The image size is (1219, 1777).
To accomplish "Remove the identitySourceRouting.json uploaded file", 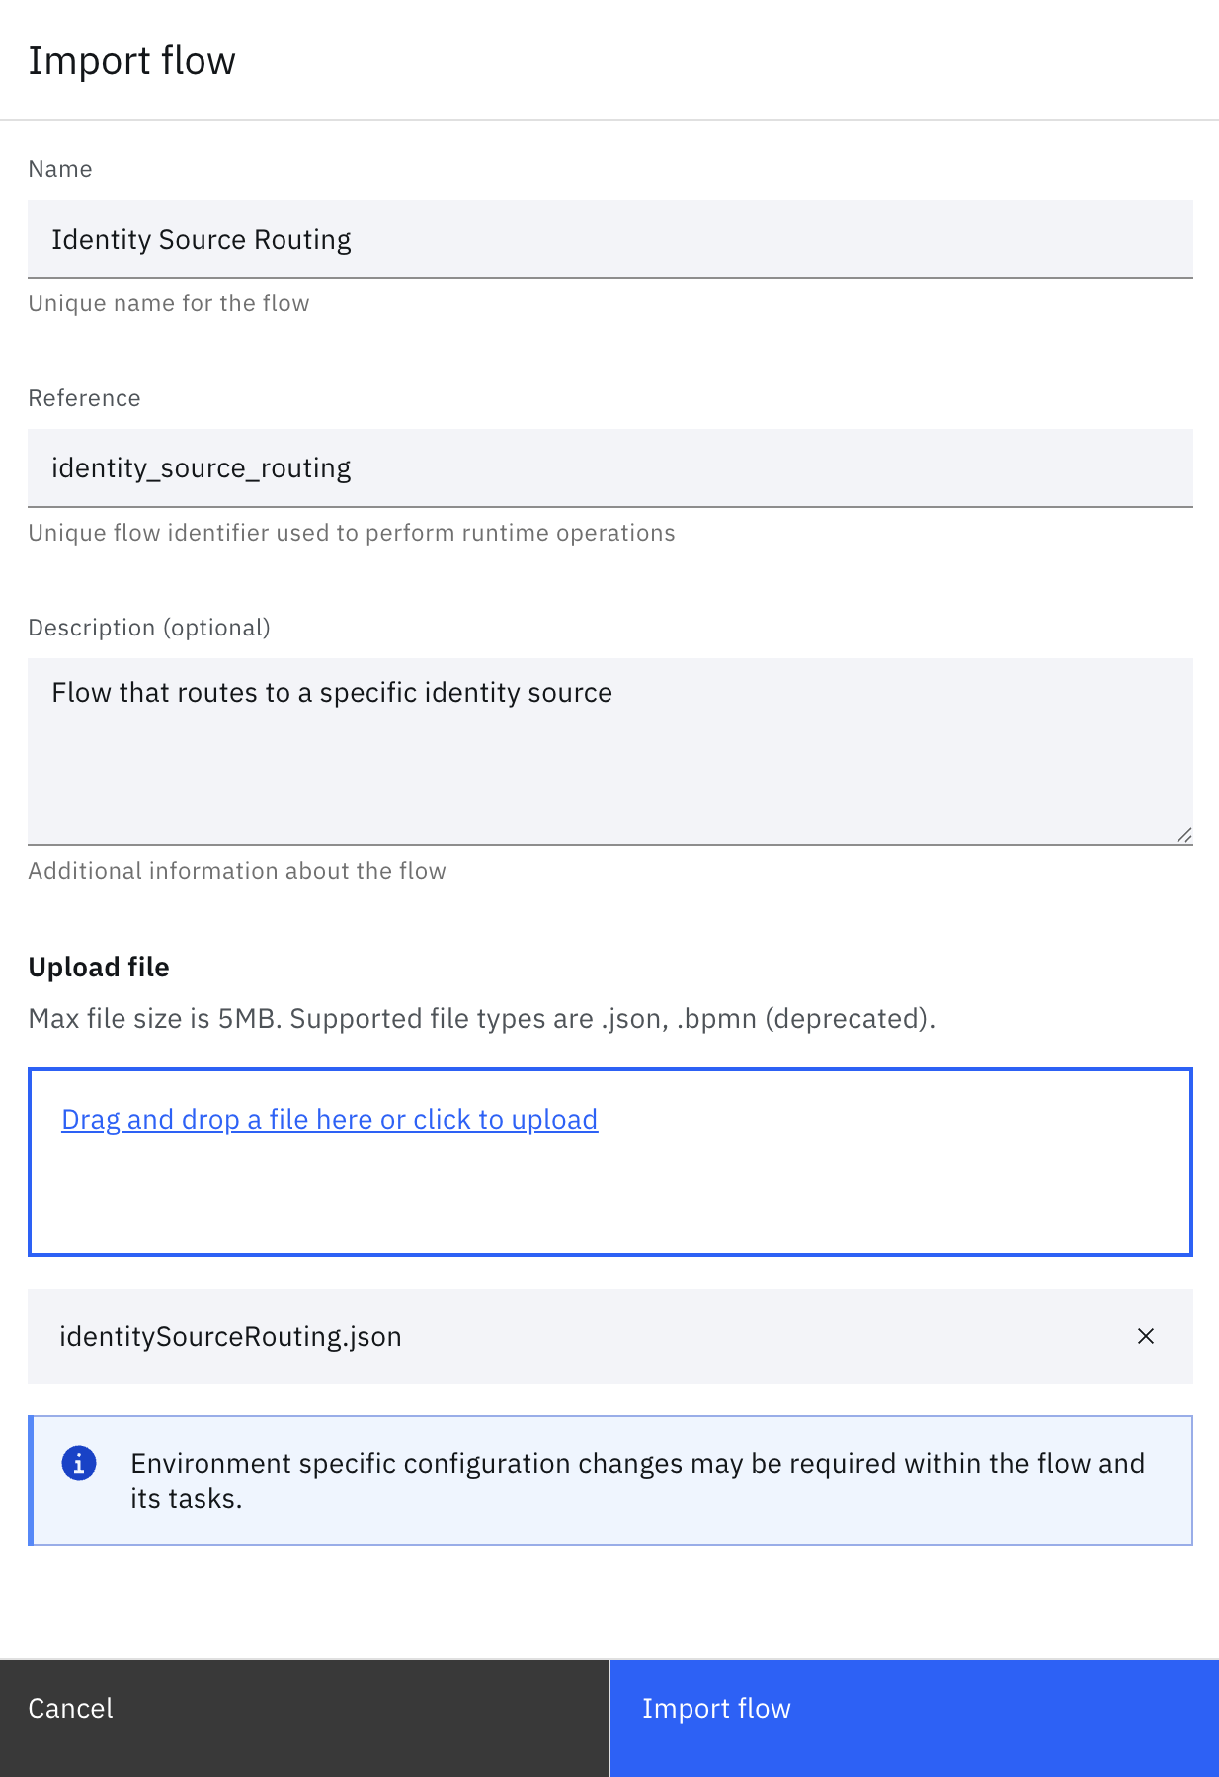I will pos(1146,1336).
